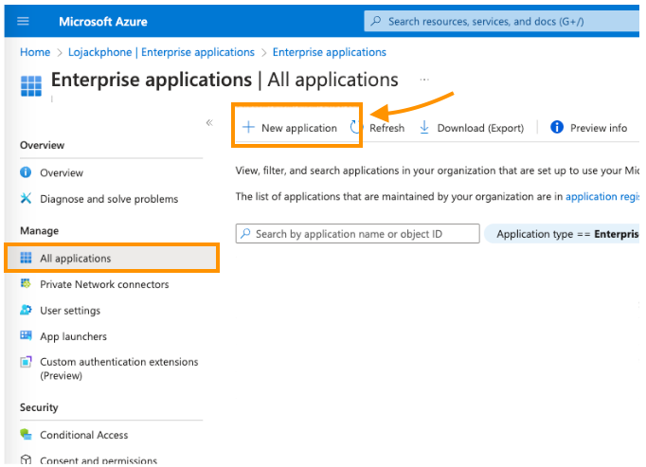Click the Manage section heading

point(40,231)
